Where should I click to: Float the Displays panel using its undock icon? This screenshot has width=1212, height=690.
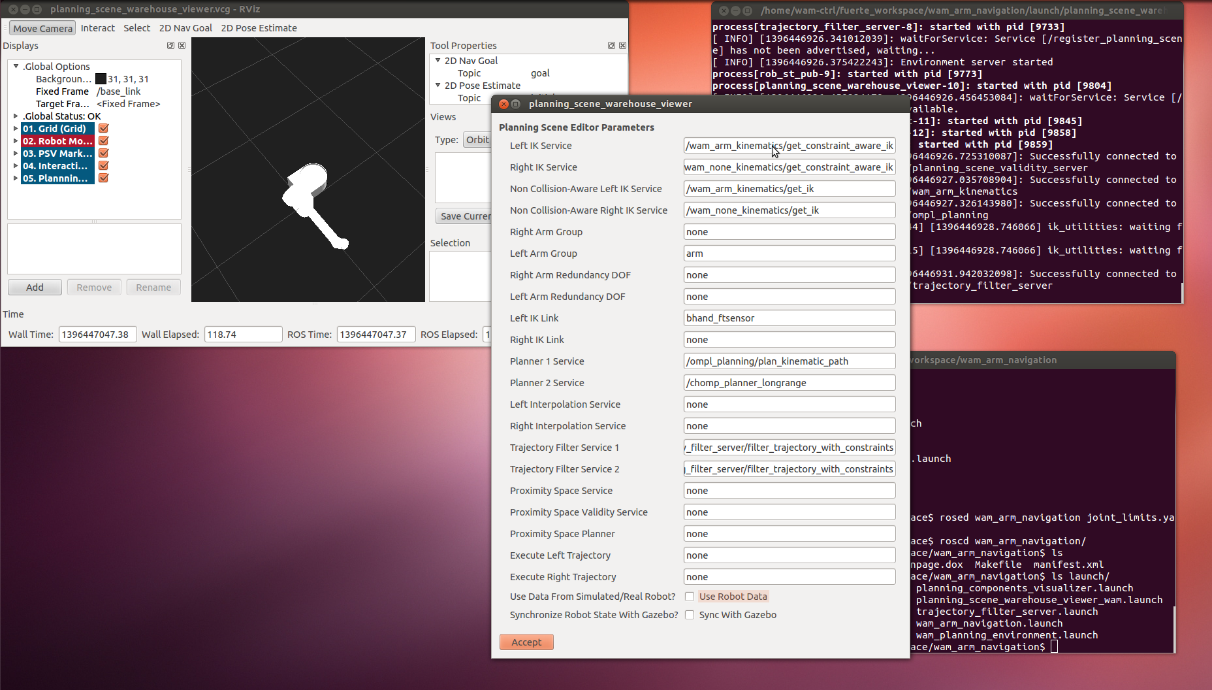click(170, 46)
